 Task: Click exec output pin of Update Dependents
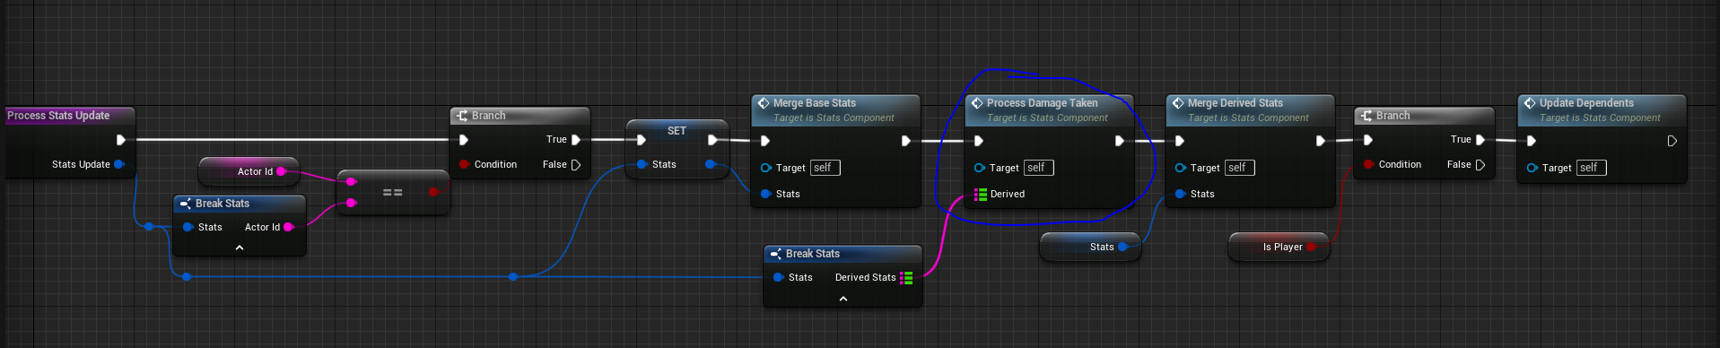(1672, 141)
